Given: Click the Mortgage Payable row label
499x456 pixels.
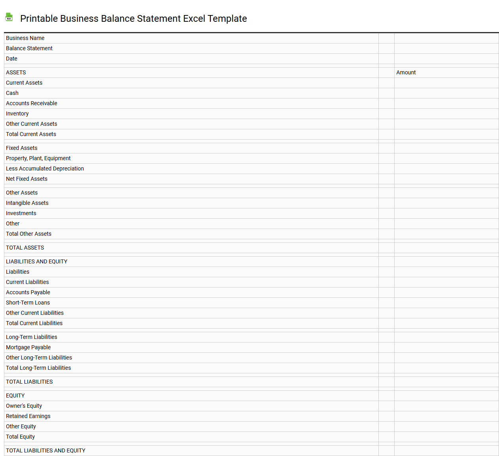Looking at the screenshot, I should click(28, 347).
